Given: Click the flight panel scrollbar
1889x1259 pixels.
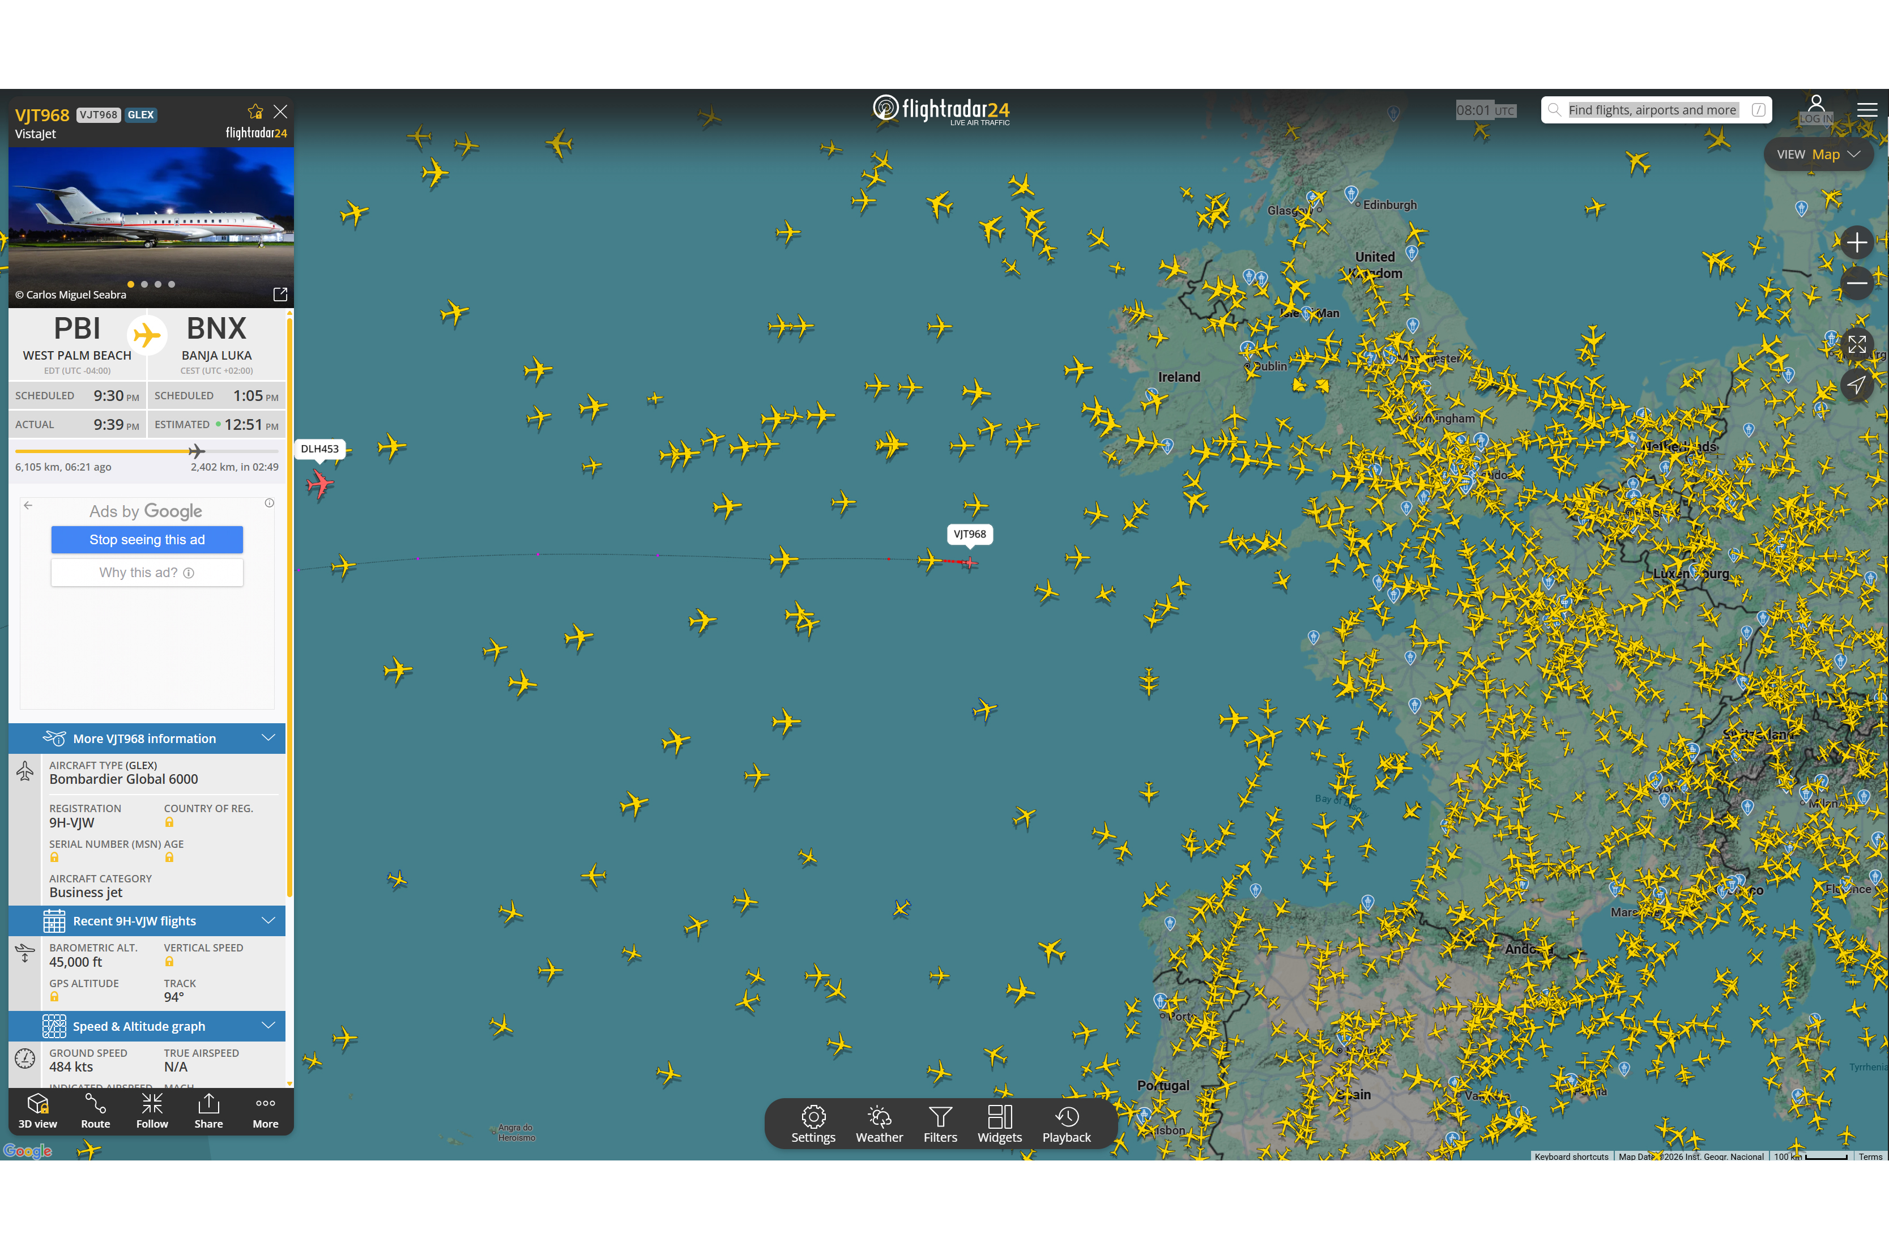Looking at the screenshot, I should click(x=289, y=606).
